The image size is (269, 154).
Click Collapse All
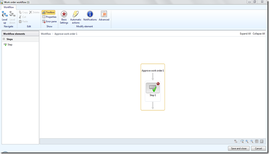tap(259, 34)
